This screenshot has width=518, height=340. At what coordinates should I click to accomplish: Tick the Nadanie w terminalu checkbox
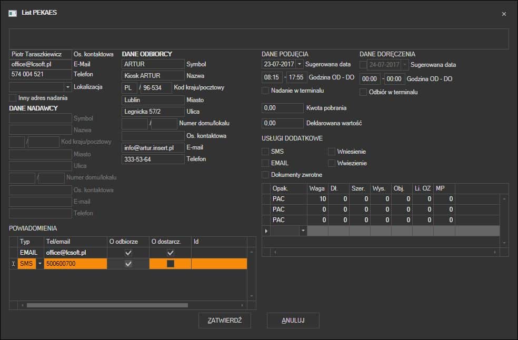coord(265,91)
